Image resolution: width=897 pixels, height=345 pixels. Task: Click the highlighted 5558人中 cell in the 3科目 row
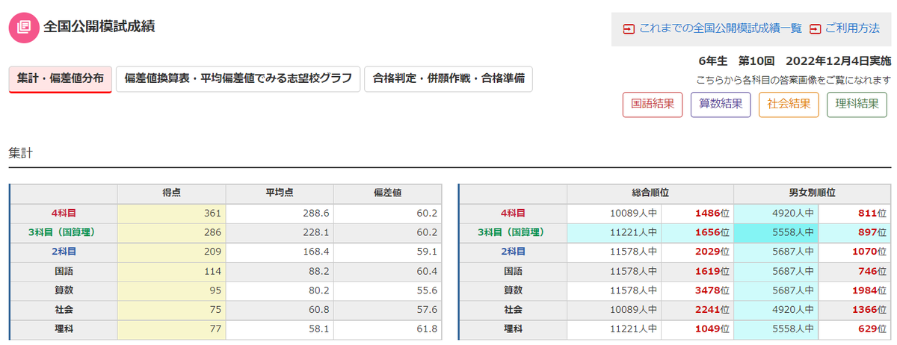tap(776, 232)
